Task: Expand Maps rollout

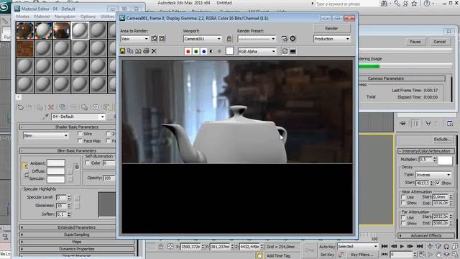Action: tap(77, 242)
